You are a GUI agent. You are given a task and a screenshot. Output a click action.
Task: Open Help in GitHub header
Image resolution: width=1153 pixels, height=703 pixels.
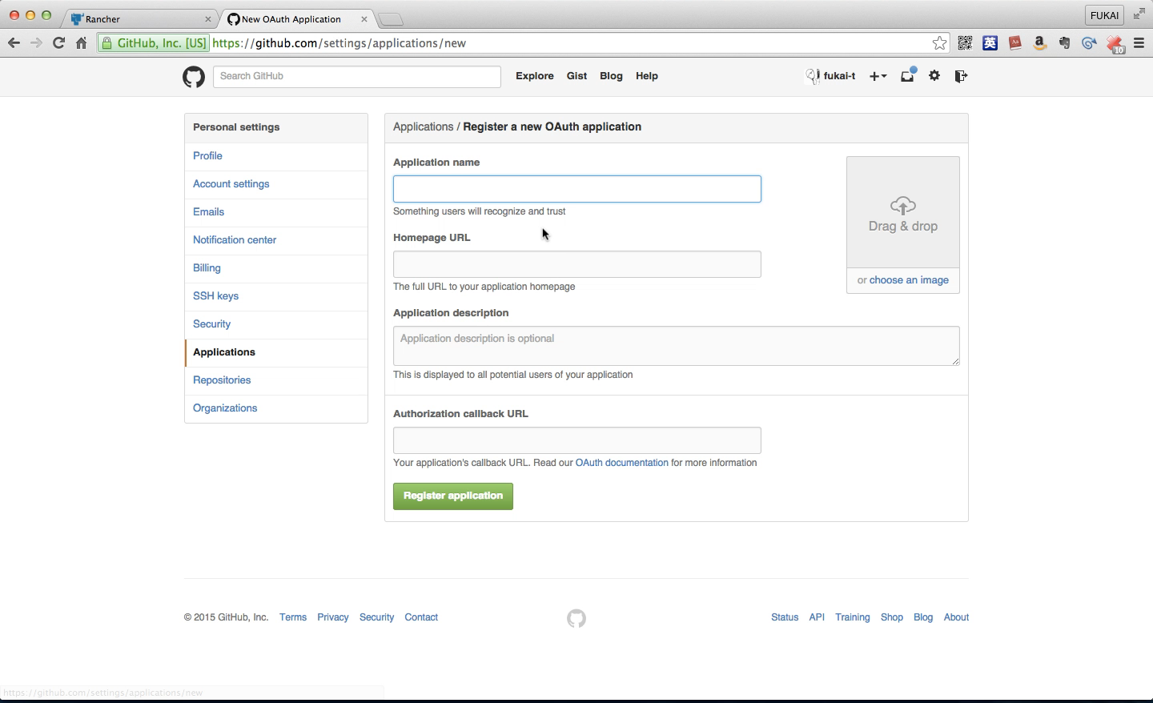point(647,76)
